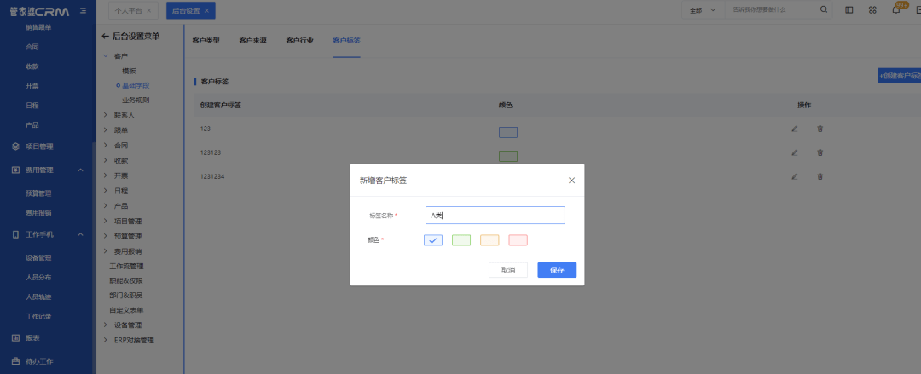Viewport: 921px width, 374px height.
Task: Select the orange color option
Action: (x=489, y=240)
